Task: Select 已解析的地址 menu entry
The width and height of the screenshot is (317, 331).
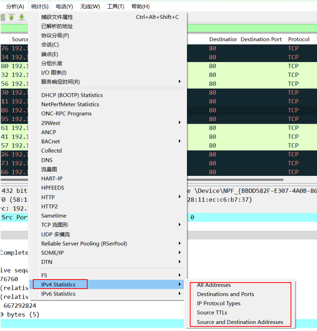Action: point(108,26)
